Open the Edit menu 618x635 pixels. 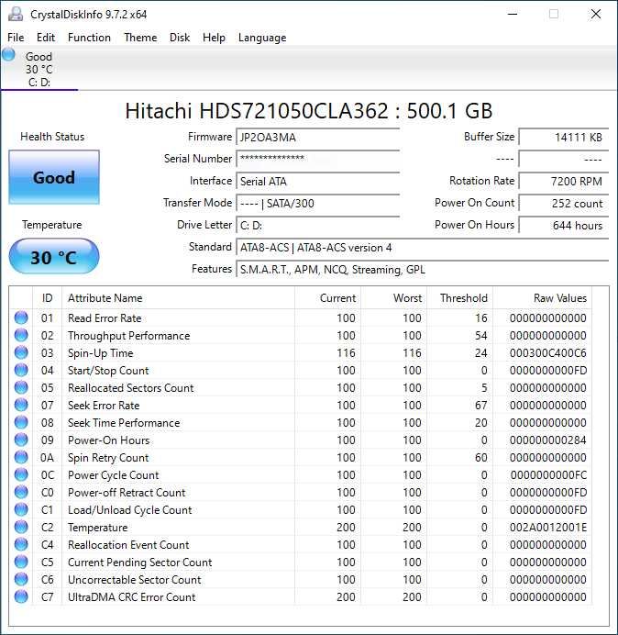coord(46,38)
